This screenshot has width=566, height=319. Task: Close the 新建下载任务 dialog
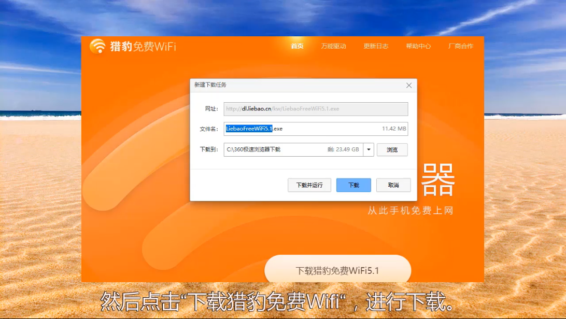pos(409,85)
